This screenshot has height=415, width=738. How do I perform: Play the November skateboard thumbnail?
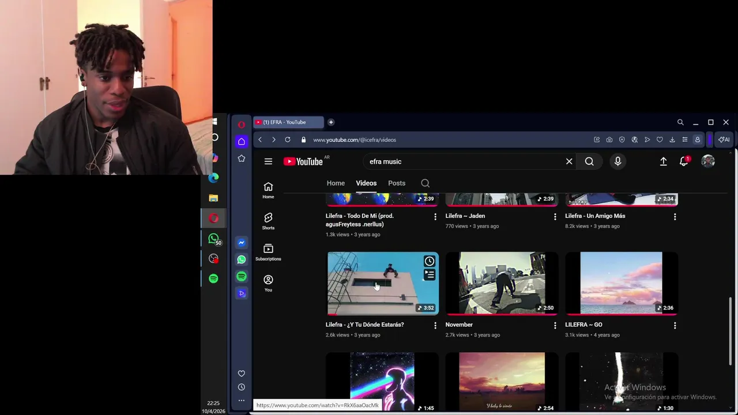click(x=502, y=283)
